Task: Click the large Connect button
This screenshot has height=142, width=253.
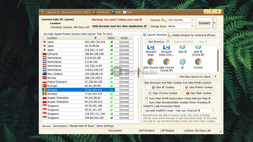Action: [x=204, y=23]
